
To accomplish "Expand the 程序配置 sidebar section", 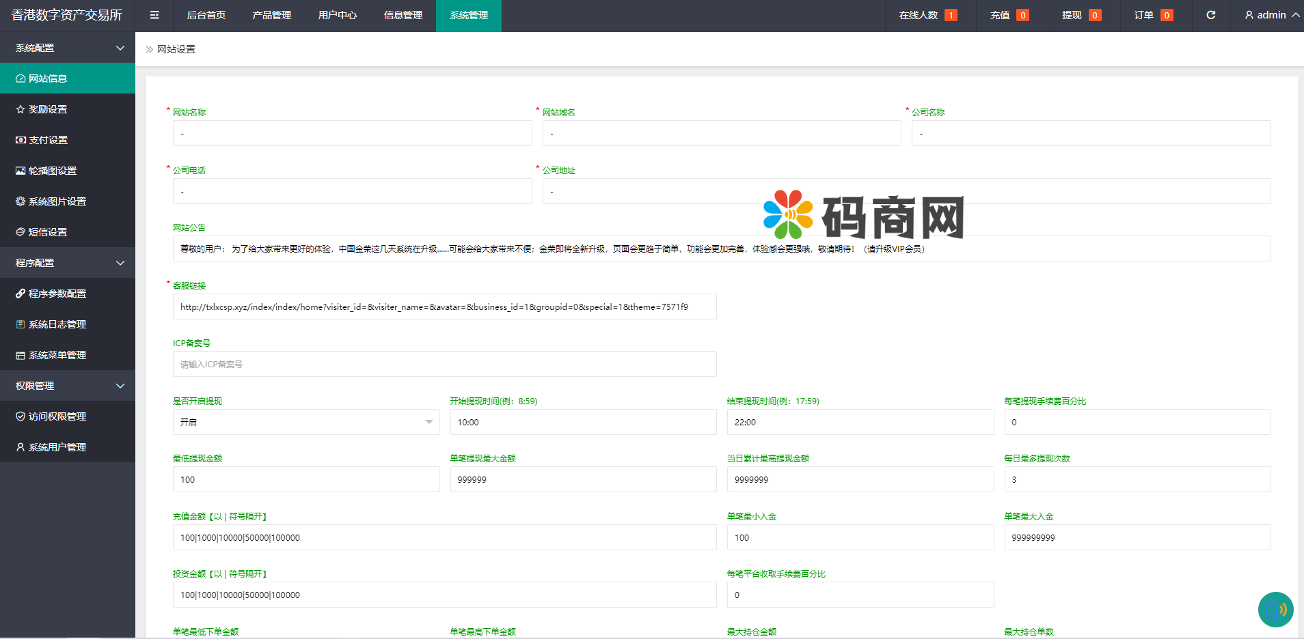I will (x=68, y=262).
